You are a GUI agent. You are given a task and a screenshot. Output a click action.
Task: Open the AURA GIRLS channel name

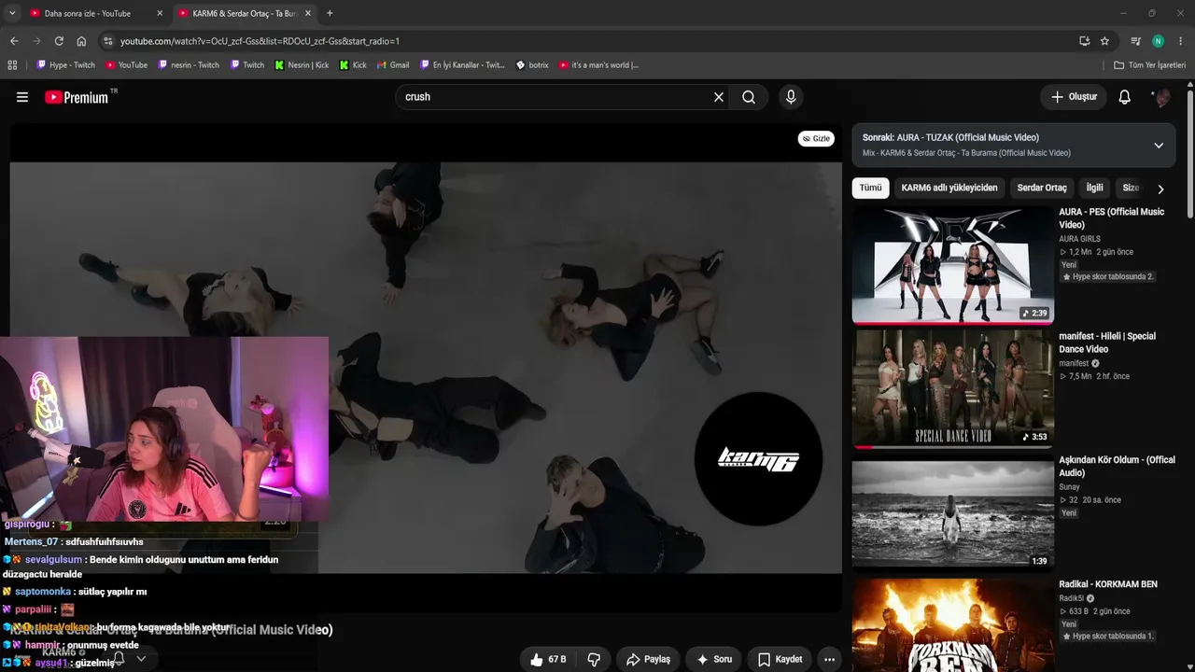[x=1079, y=239]
